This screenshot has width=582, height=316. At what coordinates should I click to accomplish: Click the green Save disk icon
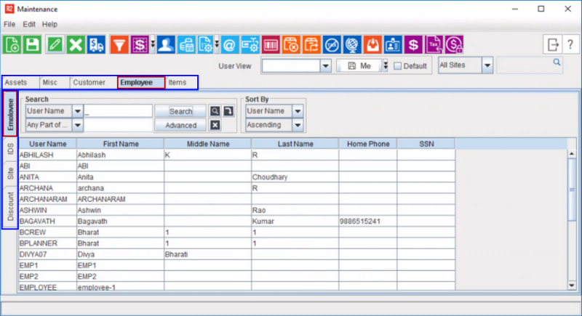(33, 44)
